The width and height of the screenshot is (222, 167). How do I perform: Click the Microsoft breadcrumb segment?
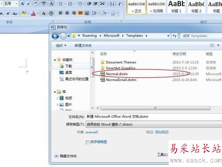111,36
